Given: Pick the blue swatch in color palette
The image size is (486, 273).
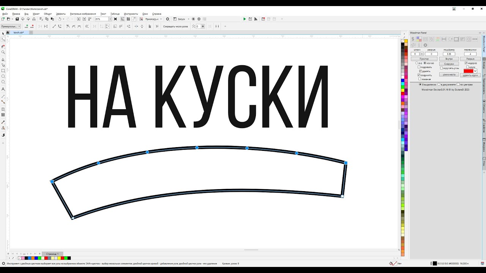Looking at the screenshot, I should point(402,80).
